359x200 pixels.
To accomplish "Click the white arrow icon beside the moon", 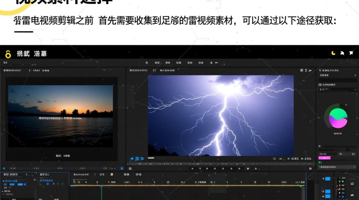I will [342, 53].
